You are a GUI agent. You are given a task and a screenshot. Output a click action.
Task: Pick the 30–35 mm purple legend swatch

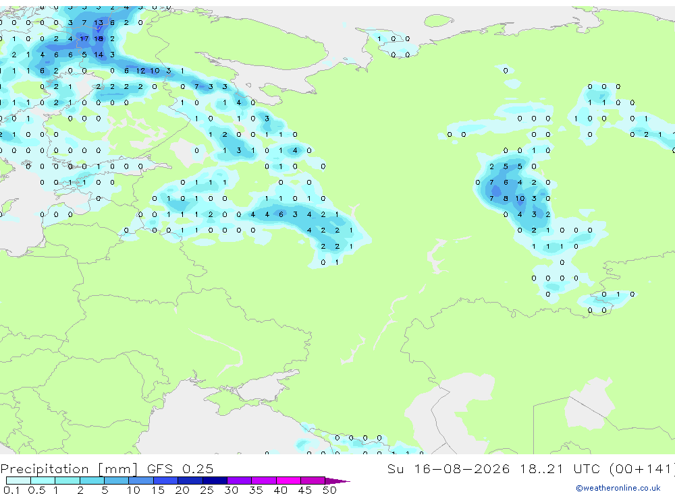coord(240,481)
